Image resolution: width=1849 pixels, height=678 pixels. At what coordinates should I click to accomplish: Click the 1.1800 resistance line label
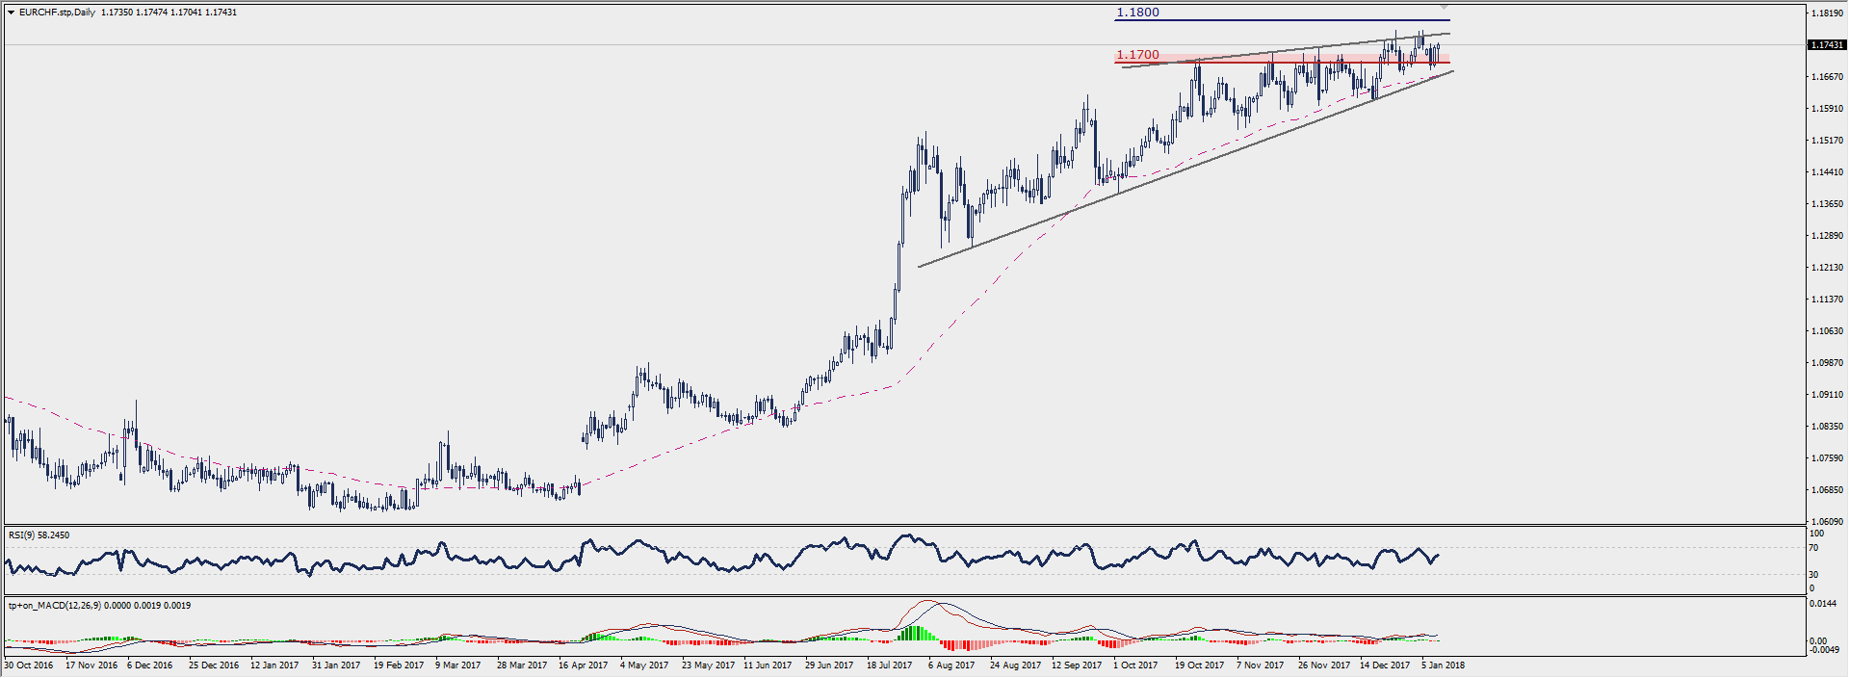pos(1137,13)
